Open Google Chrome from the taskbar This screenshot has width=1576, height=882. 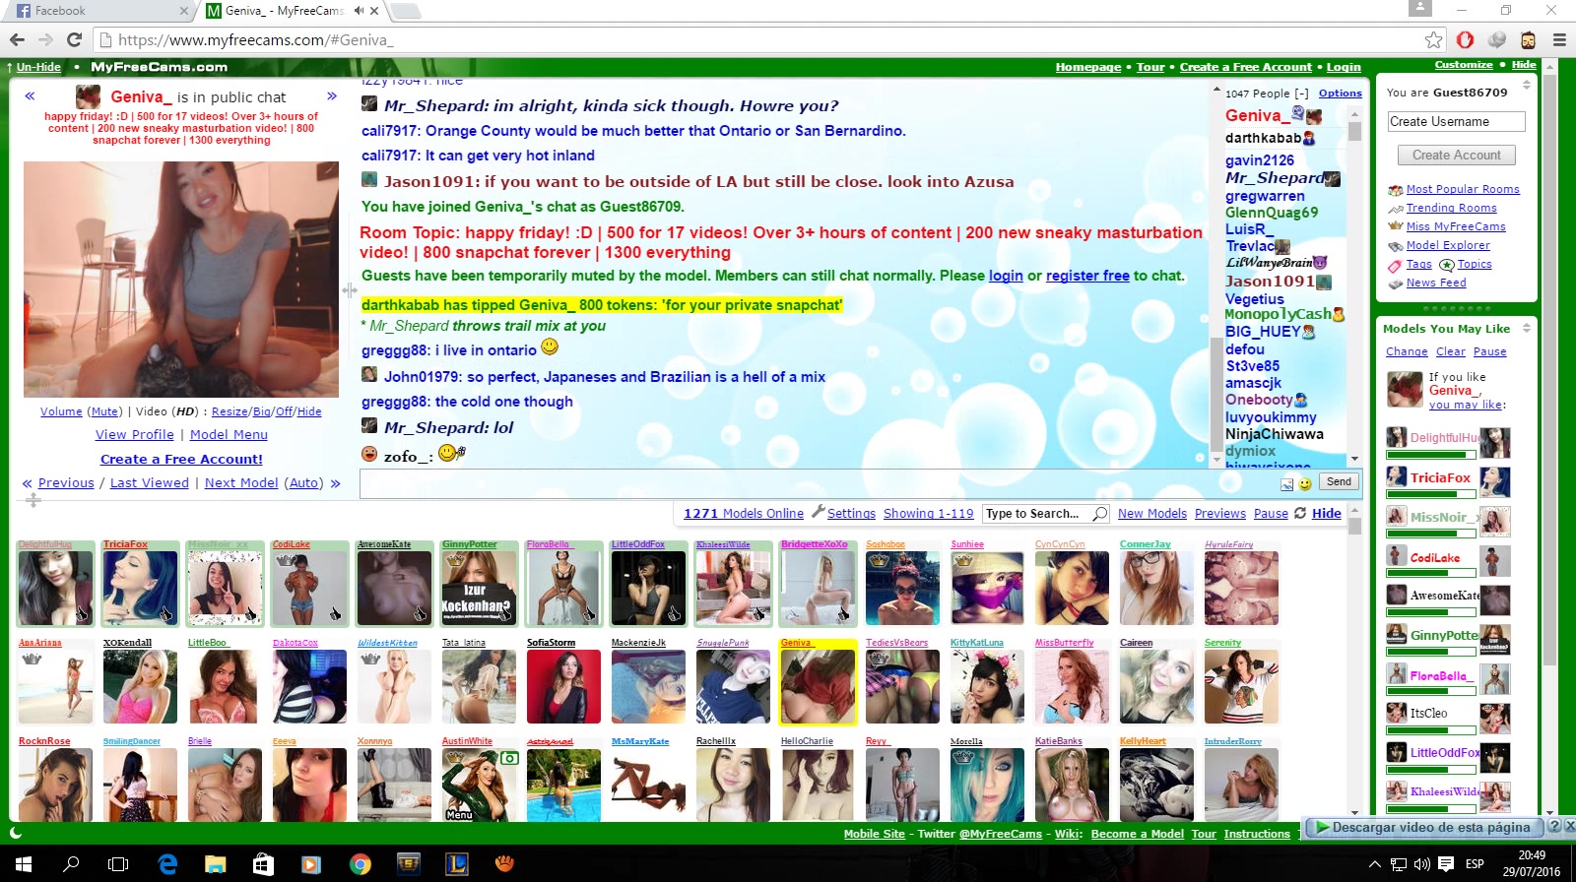pos(361,864)
